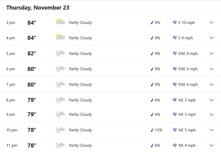This screenshot has height=152, width=221.
Task: Click the Thursday, November 23 heading
Action: (38, 8)
